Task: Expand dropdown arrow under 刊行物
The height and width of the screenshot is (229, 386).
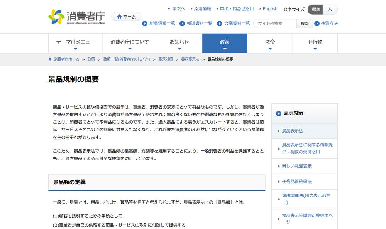Action: tap(315, 49)
